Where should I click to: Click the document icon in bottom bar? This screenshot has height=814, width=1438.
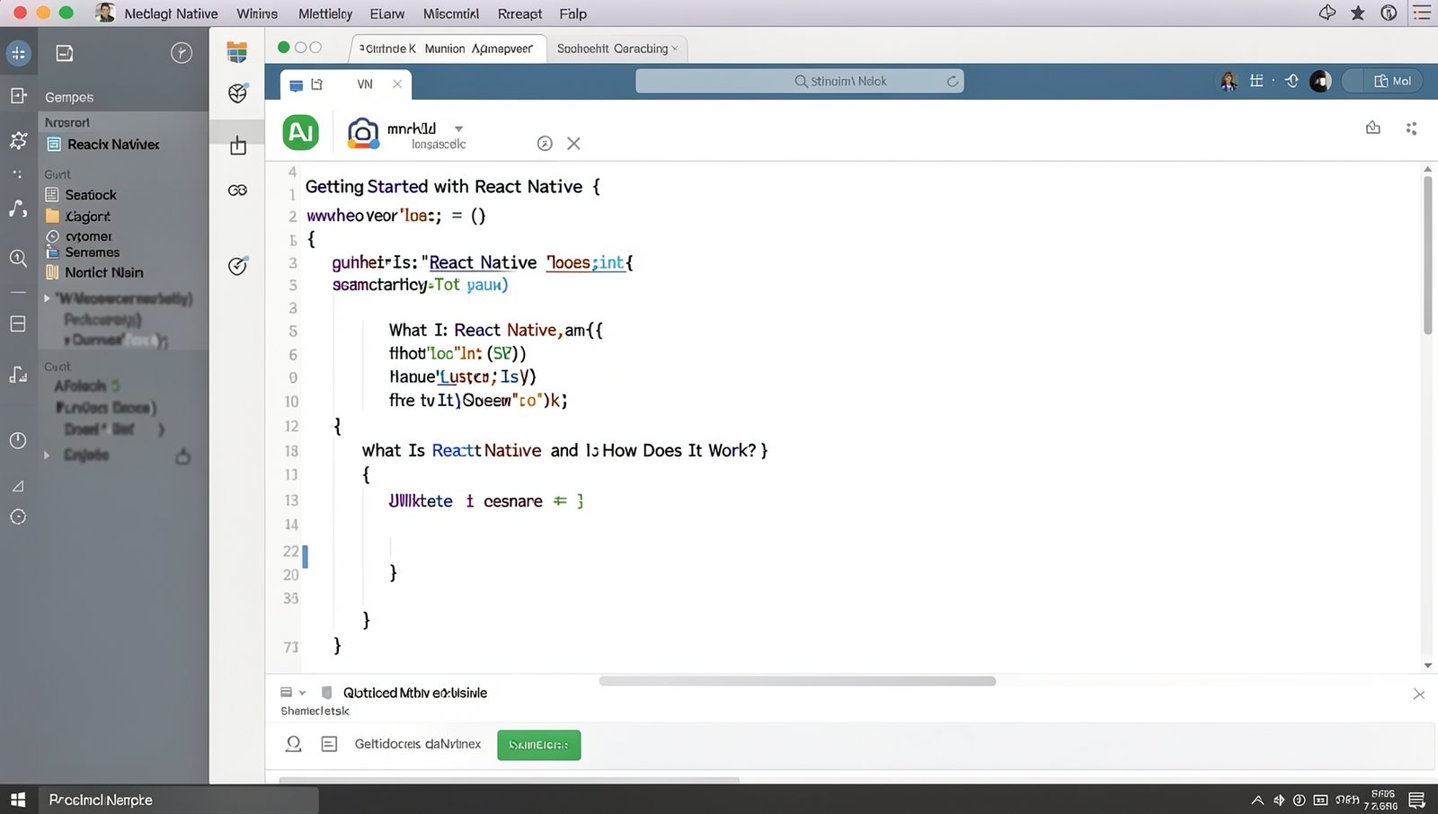[x=329, y=744]
